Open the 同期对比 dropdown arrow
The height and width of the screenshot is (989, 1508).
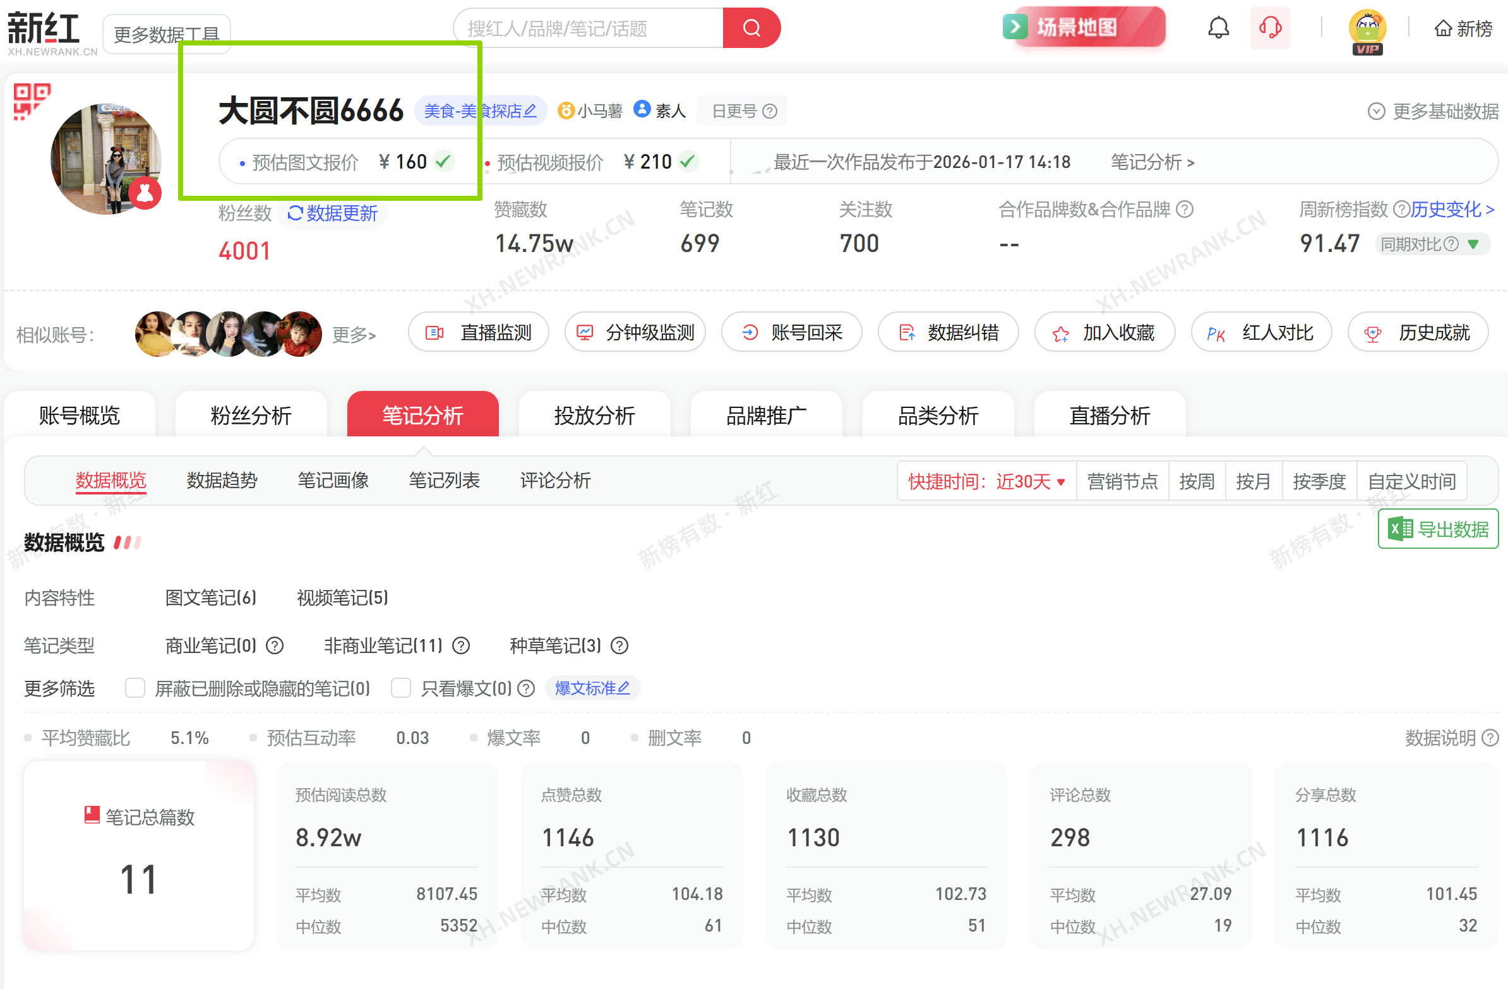click(1473, 244)
